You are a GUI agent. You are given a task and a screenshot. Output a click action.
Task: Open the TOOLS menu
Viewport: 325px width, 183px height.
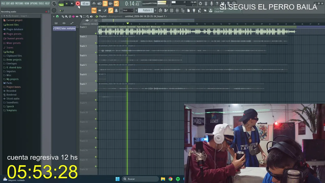(41, 3)
